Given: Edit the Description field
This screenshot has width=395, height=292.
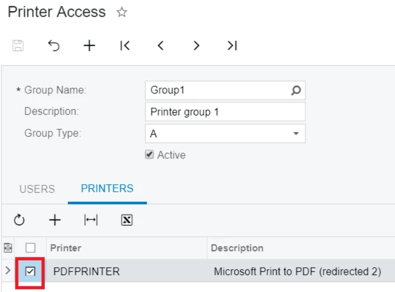Looking at the screenshot, I should pyautogui.click(x=225, y=112).
